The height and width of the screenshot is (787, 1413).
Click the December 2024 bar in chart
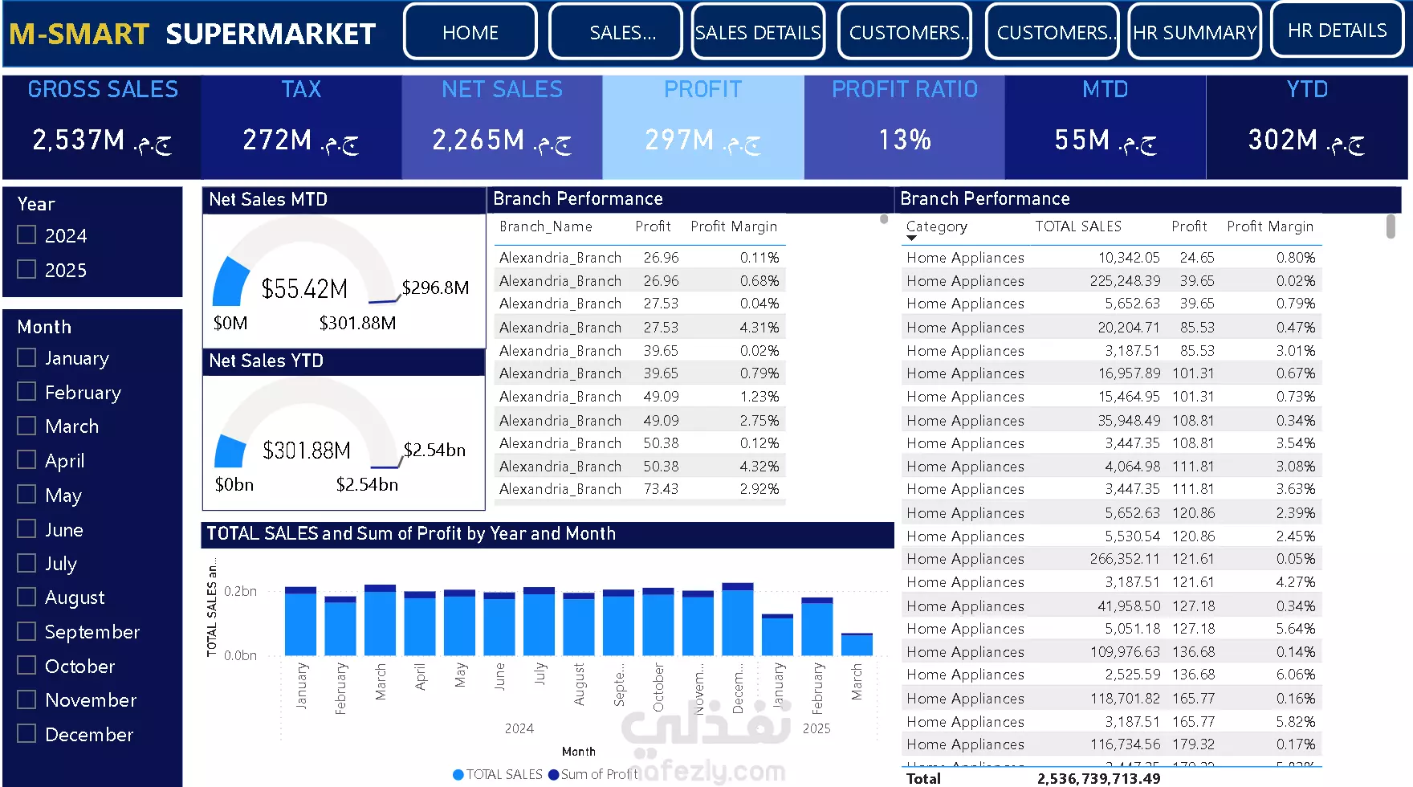point(738,619)
